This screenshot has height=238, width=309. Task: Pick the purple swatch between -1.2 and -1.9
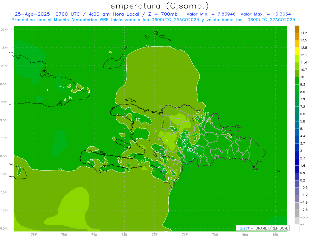(x=297, y=199)
